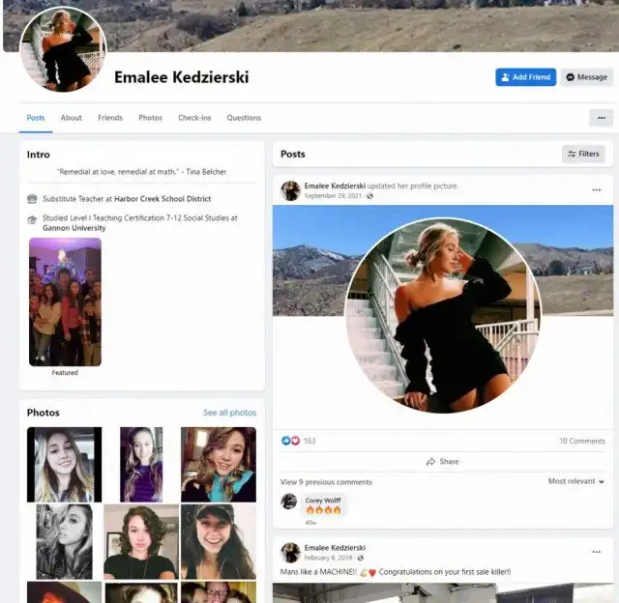Viewport: 619px width, 603px height.
Task: Click the reaction emoji icons showing 163
Action: (290, 441)
